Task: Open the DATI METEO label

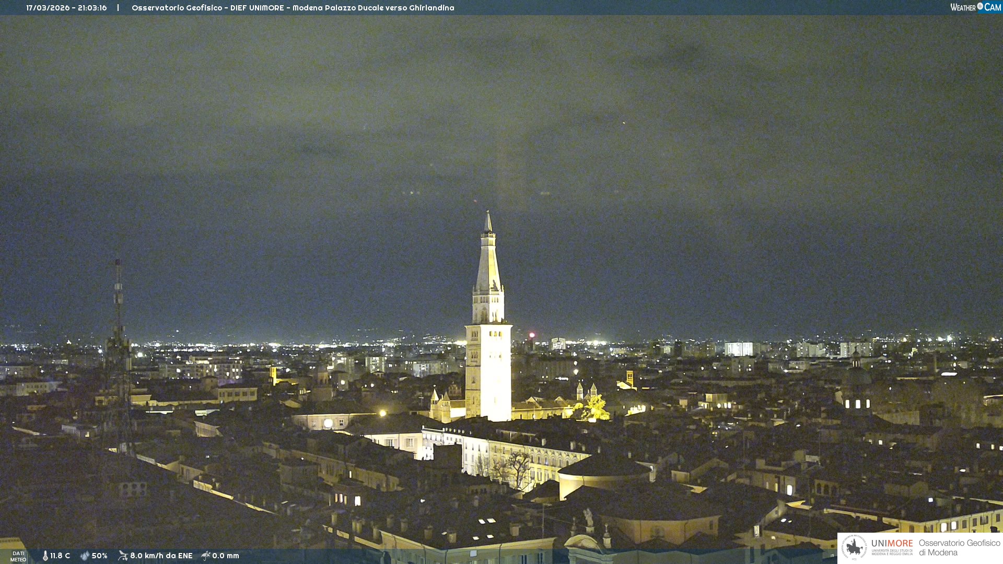Action: pos(18,556)
